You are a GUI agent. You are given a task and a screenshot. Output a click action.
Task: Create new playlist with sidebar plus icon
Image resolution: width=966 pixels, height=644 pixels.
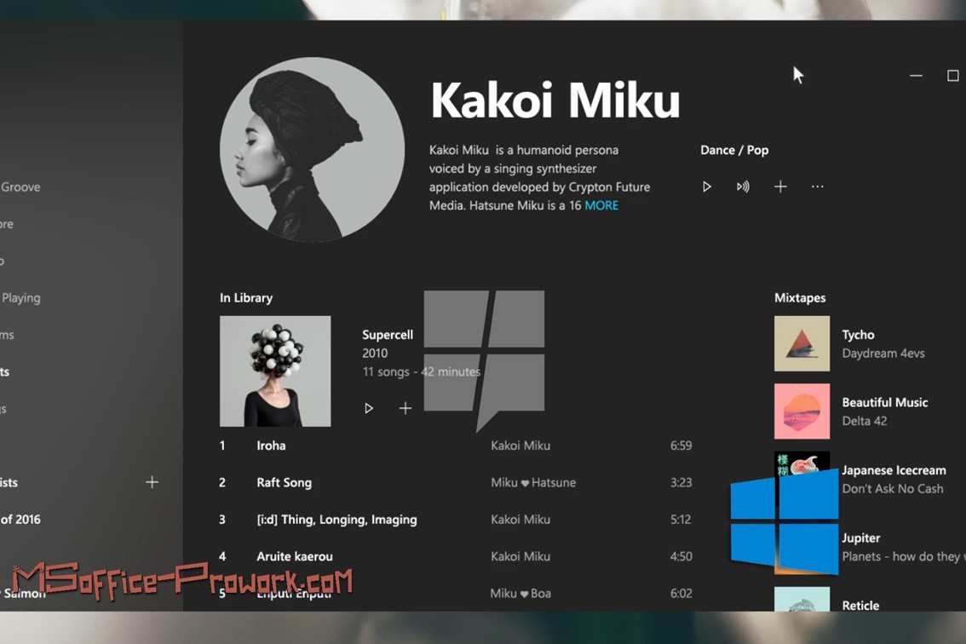click(152, 482)
